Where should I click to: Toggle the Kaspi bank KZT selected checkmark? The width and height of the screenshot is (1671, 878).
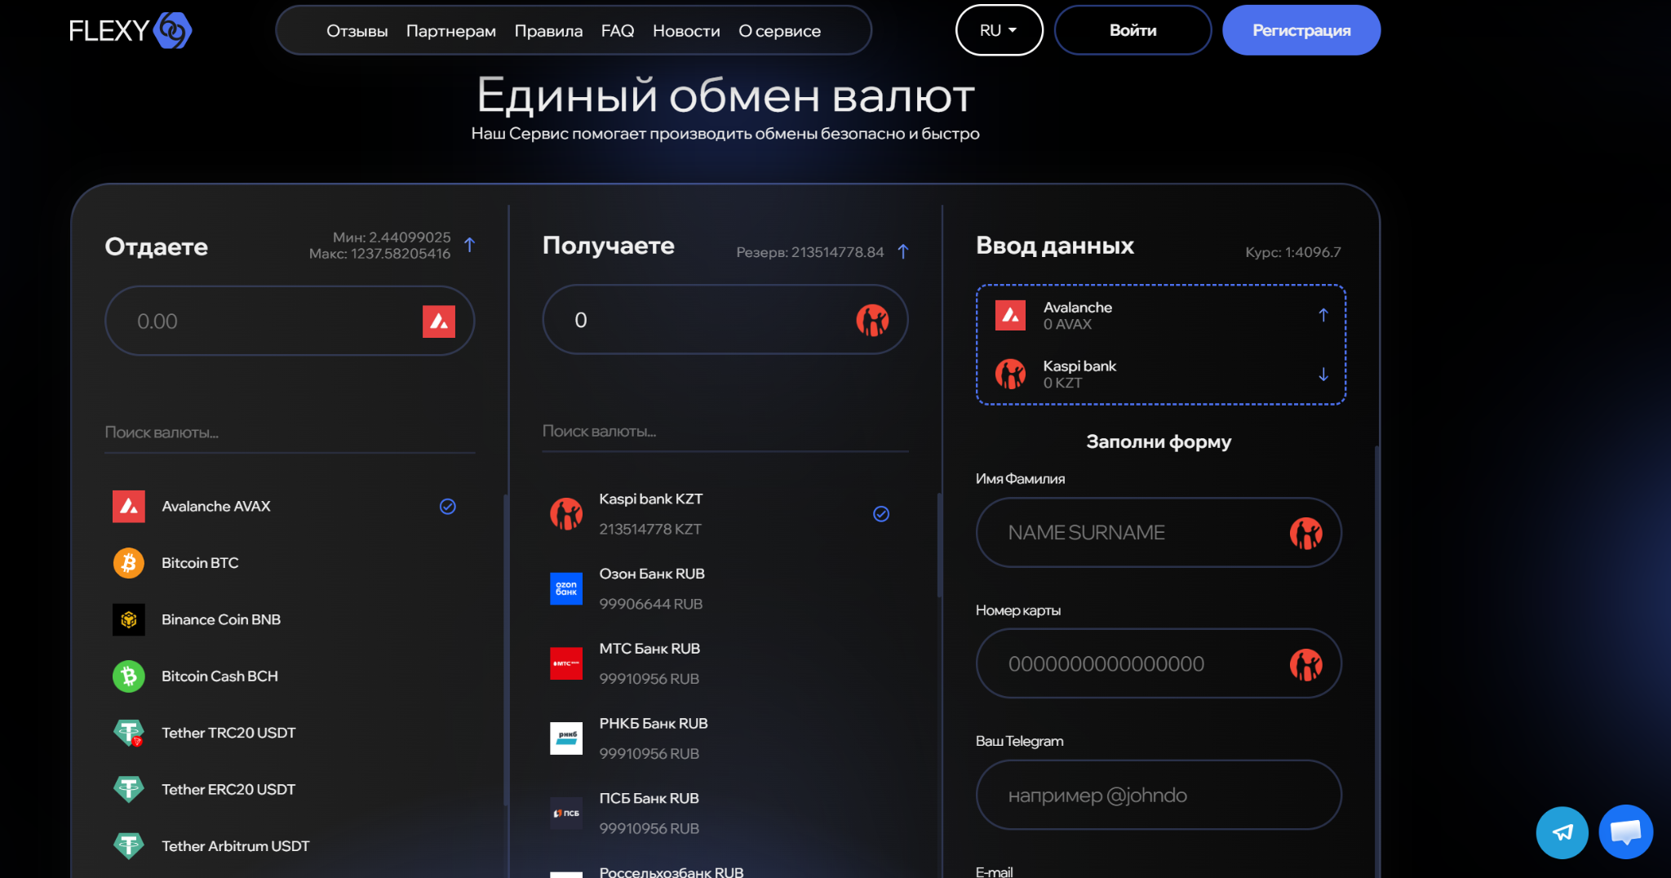881,514
